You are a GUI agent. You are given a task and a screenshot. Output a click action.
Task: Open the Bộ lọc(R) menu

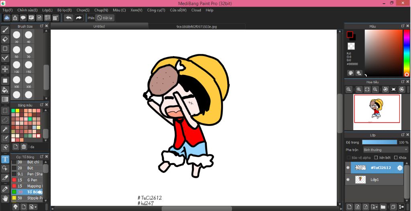click(x=65, y=10)
